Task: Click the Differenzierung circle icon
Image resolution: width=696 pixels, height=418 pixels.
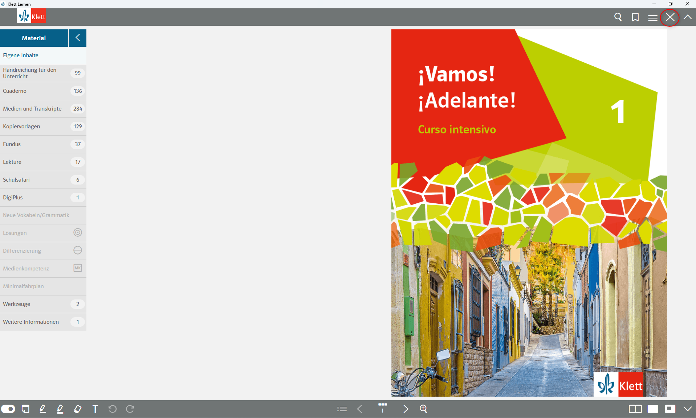Action: click(78, 250)
